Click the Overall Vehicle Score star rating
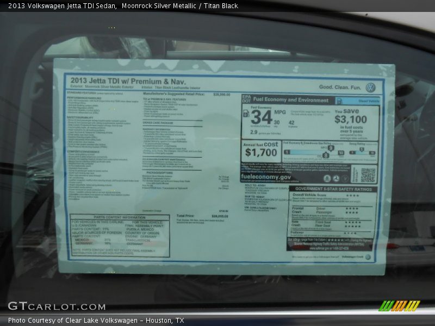 point(352,195)
